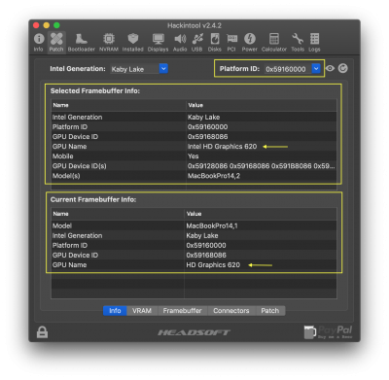Open the Power section

tap(250, 43)
